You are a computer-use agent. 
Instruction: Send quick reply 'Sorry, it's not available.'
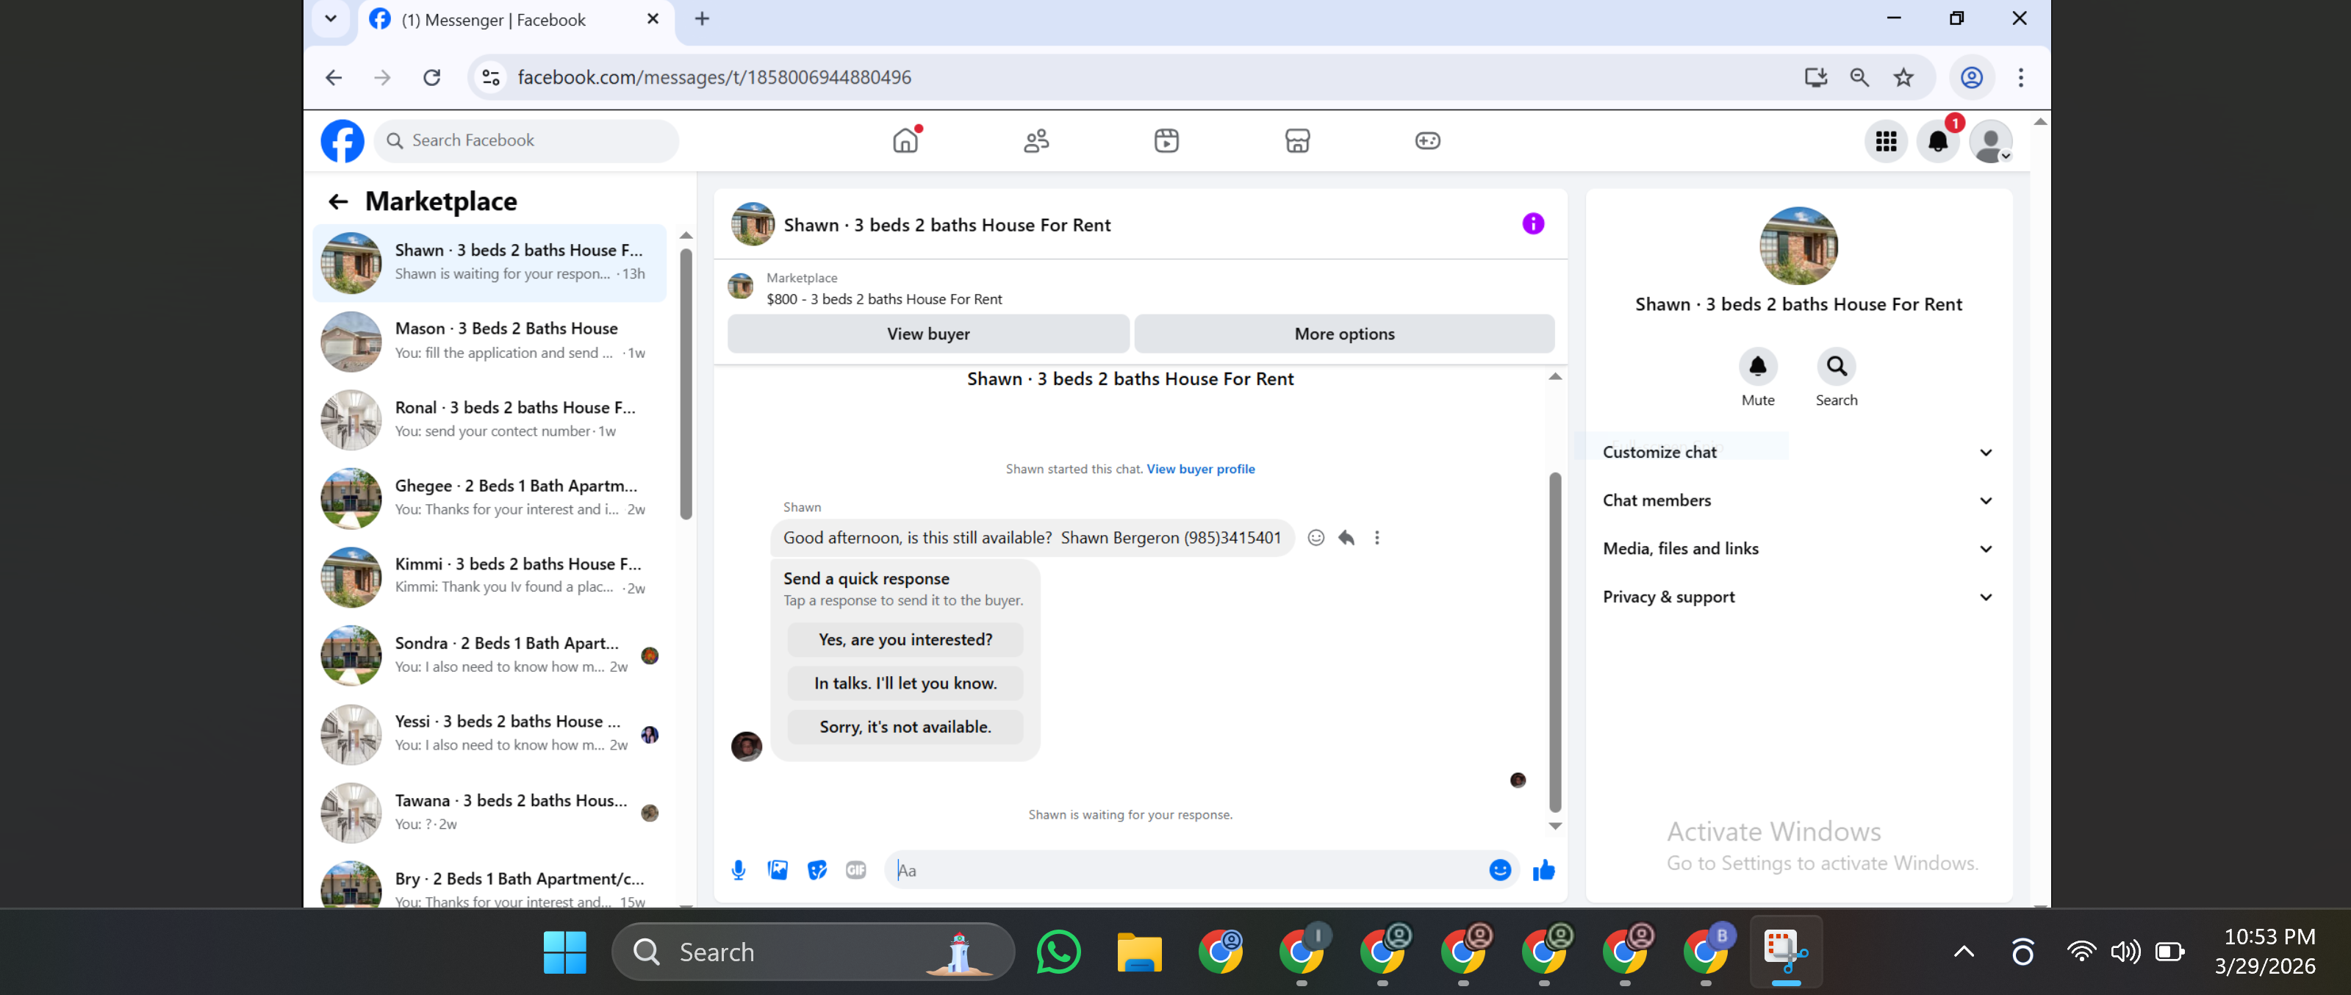point(905,728)
